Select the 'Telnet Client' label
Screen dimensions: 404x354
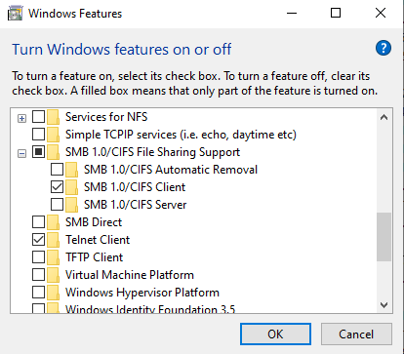point(98,240)
